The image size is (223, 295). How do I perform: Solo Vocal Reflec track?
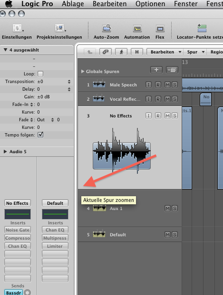click(x=175, y=99)
